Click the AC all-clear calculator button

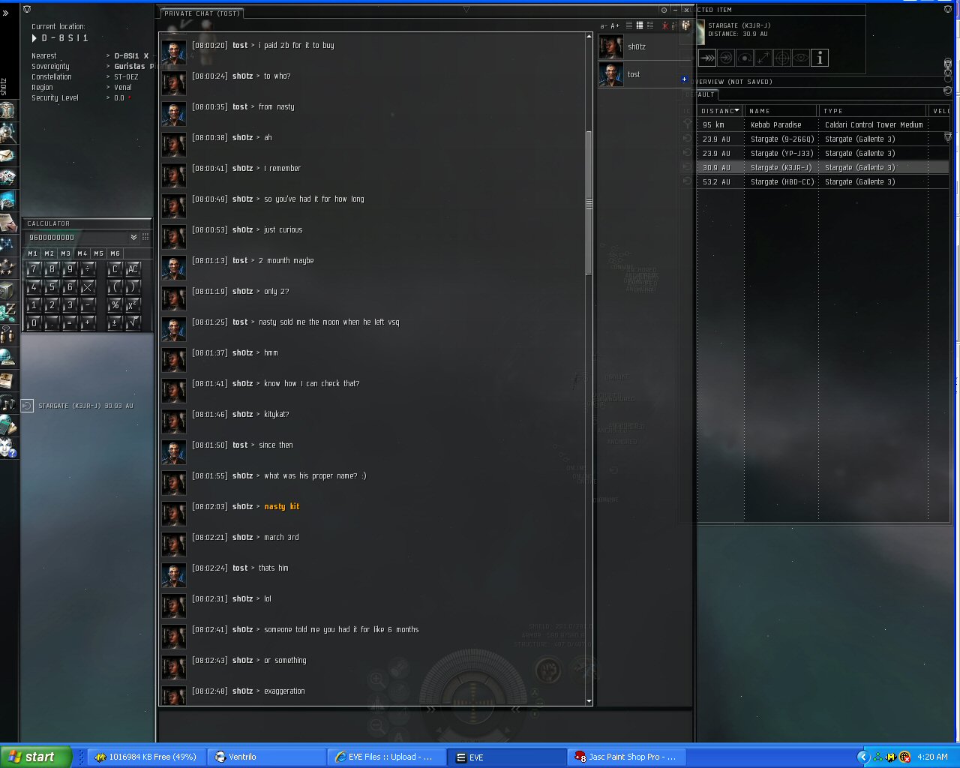coord(133,269)
